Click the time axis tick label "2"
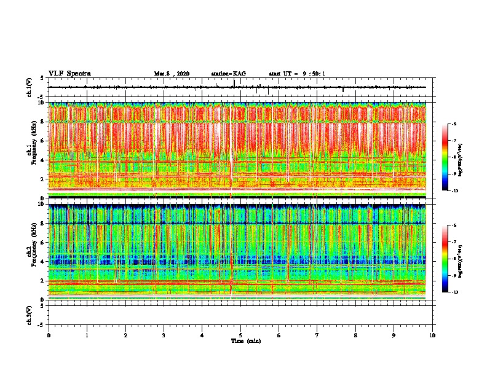 (x=125, y=335)
